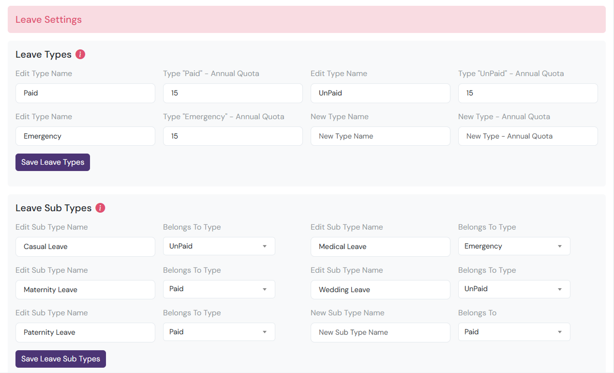Image resolution: width=614 pixels, height=373 pixels.
Task: Expand Medical Leave's Belongs To Type dropdown
Action: click(x=514, y=246)
